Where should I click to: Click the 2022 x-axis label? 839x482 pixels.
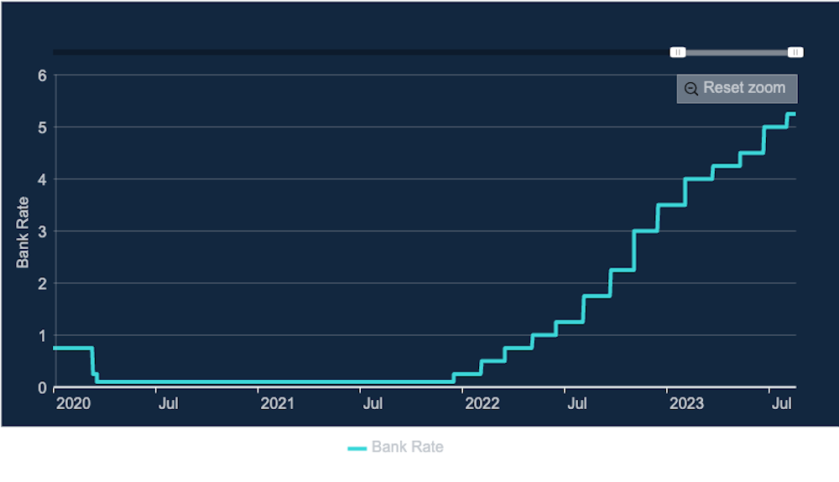click(482, 404)
